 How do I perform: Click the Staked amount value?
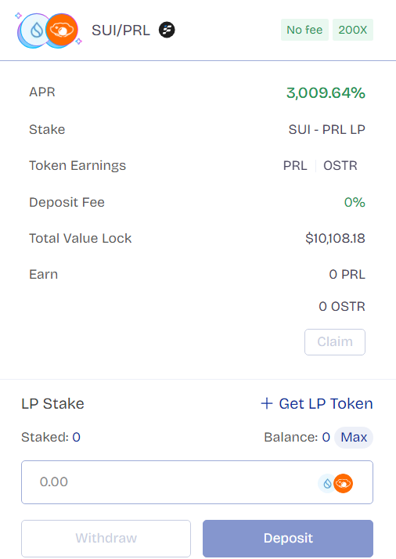(76, 437)
